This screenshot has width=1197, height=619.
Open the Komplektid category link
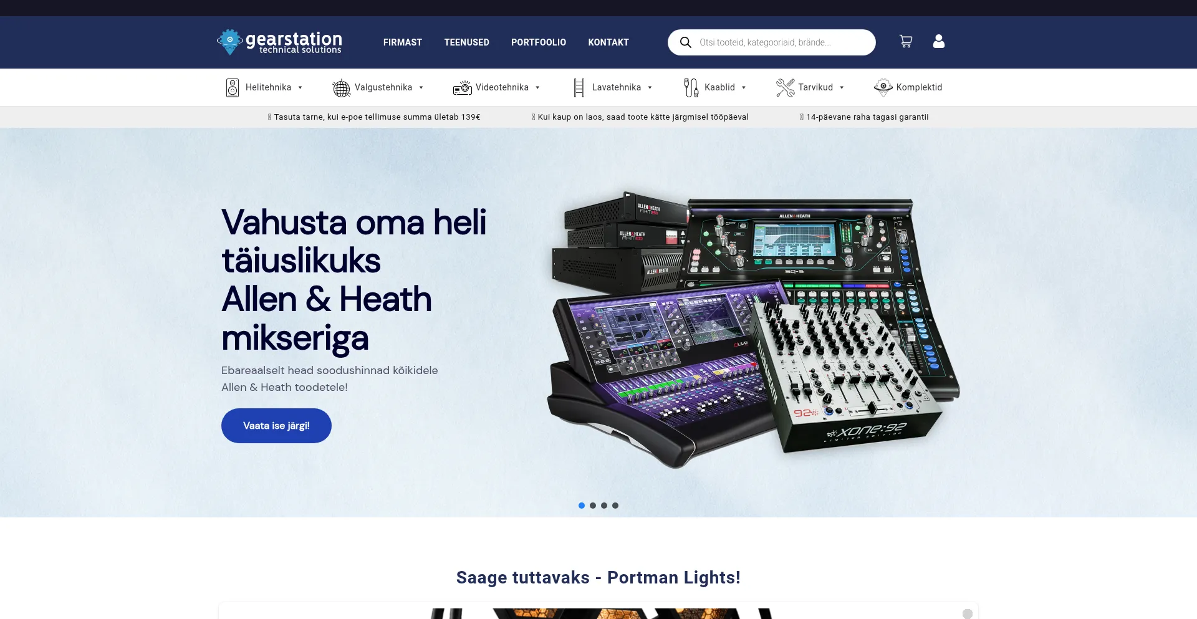click(918, 87)
